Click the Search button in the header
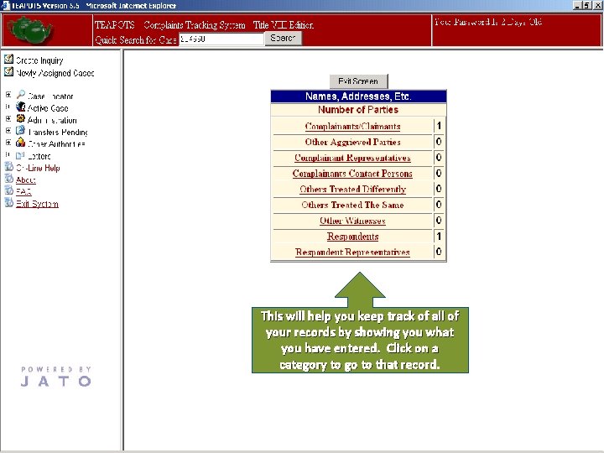Viewport: 604px width, 453px height. pyautogui.click(x=284, y=38)
